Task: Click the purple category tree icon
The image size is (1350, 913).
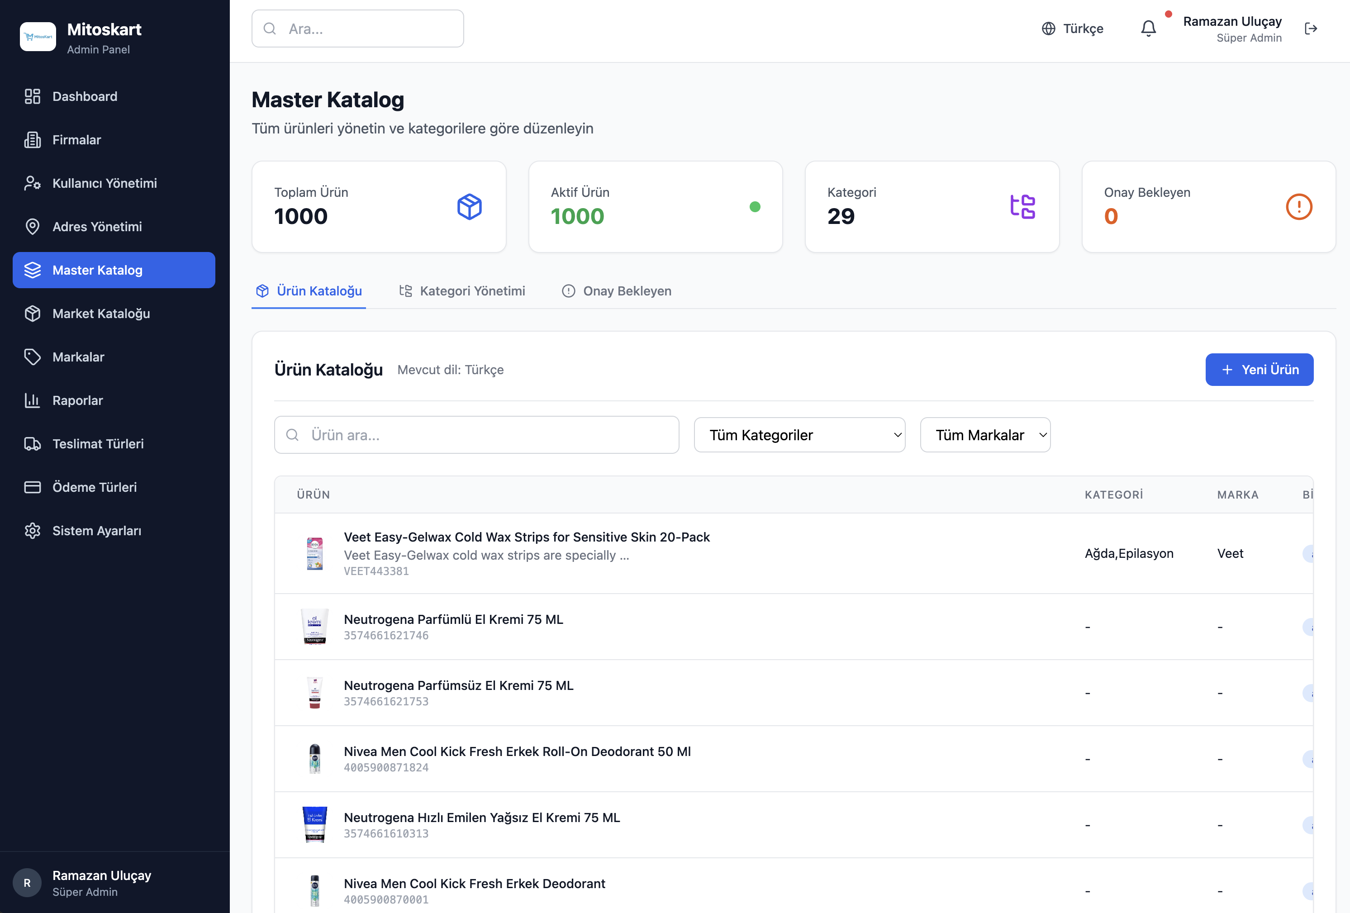Action: click(1022, 207)
